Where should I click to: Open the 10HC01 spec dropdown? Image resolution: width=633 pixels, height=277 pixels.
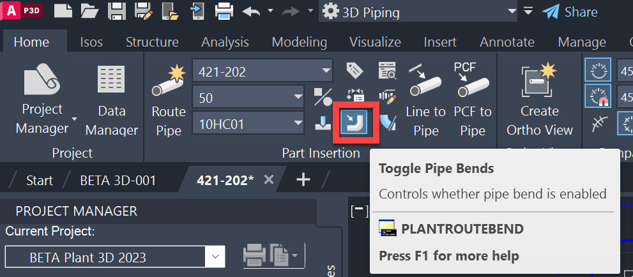pos(298,123)
